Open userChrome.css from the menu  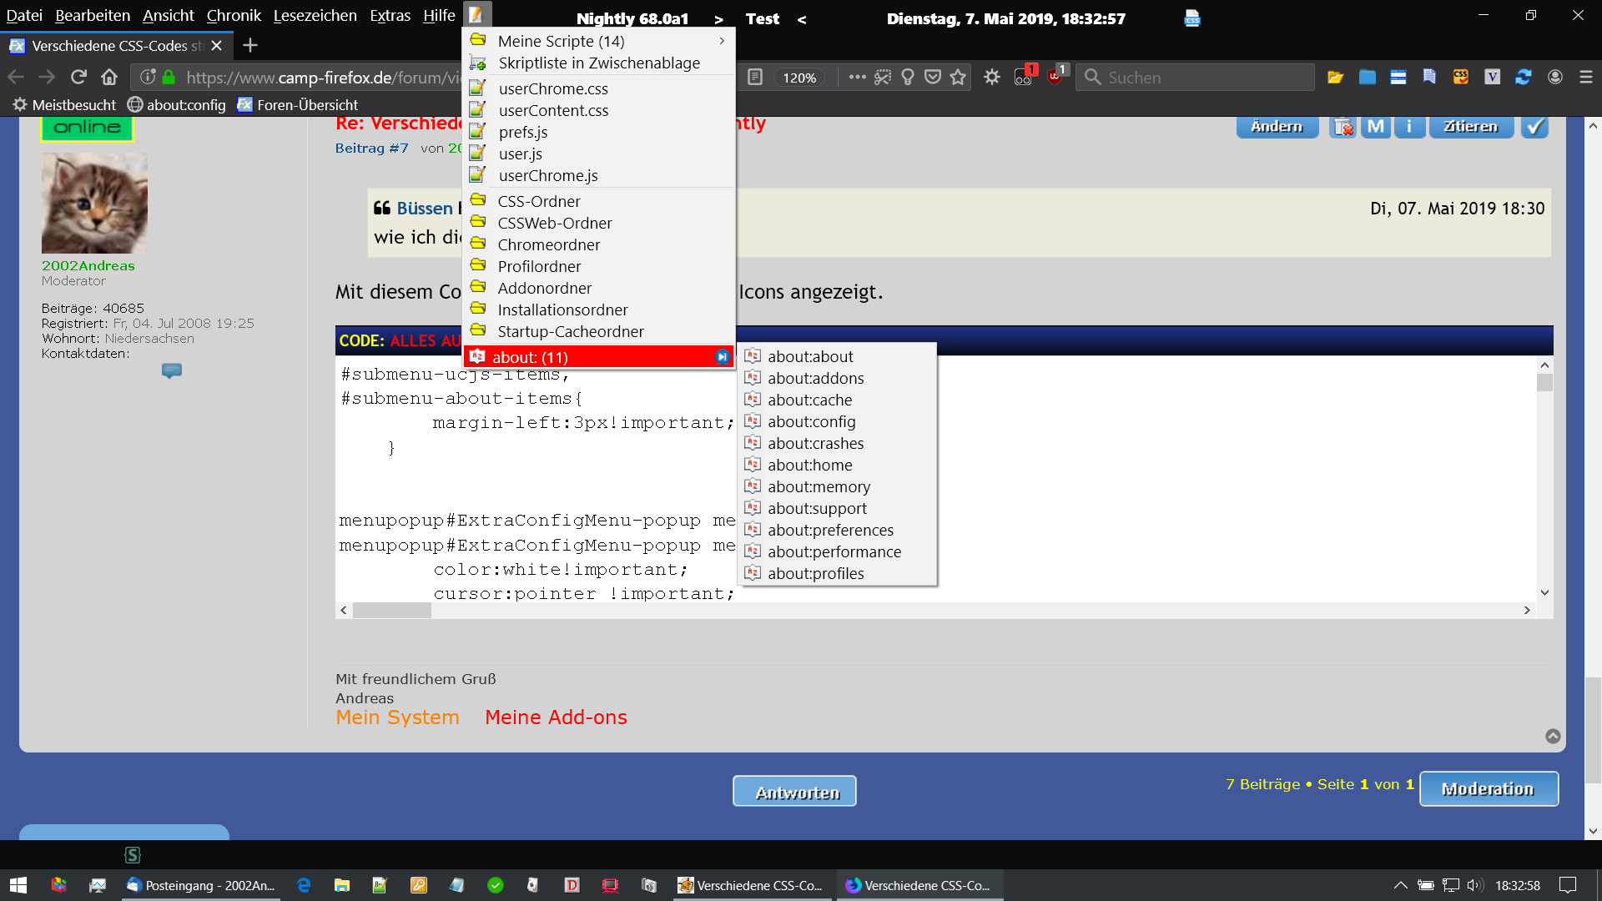552,88
